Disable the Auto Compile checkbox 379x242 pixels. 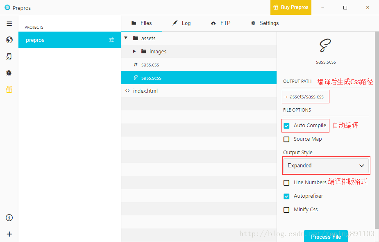click(286, 126)
